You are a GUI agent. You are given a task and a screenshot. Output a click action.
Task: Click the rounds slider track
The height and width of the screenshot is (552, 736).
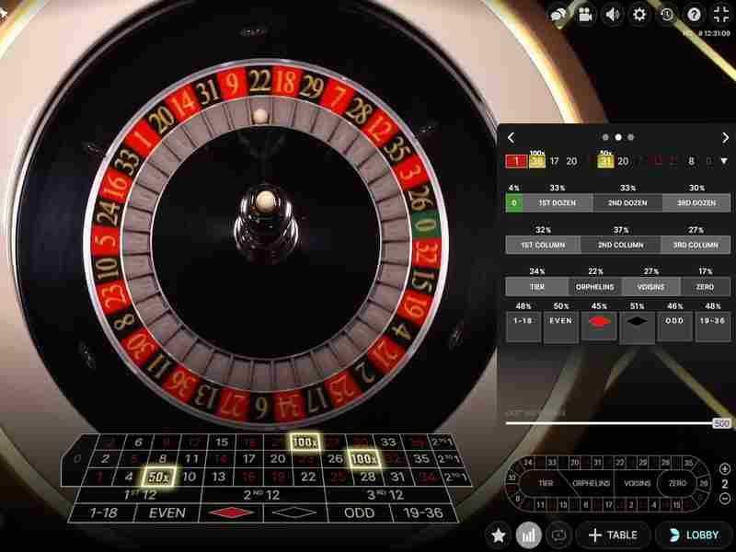coord(609,423)
